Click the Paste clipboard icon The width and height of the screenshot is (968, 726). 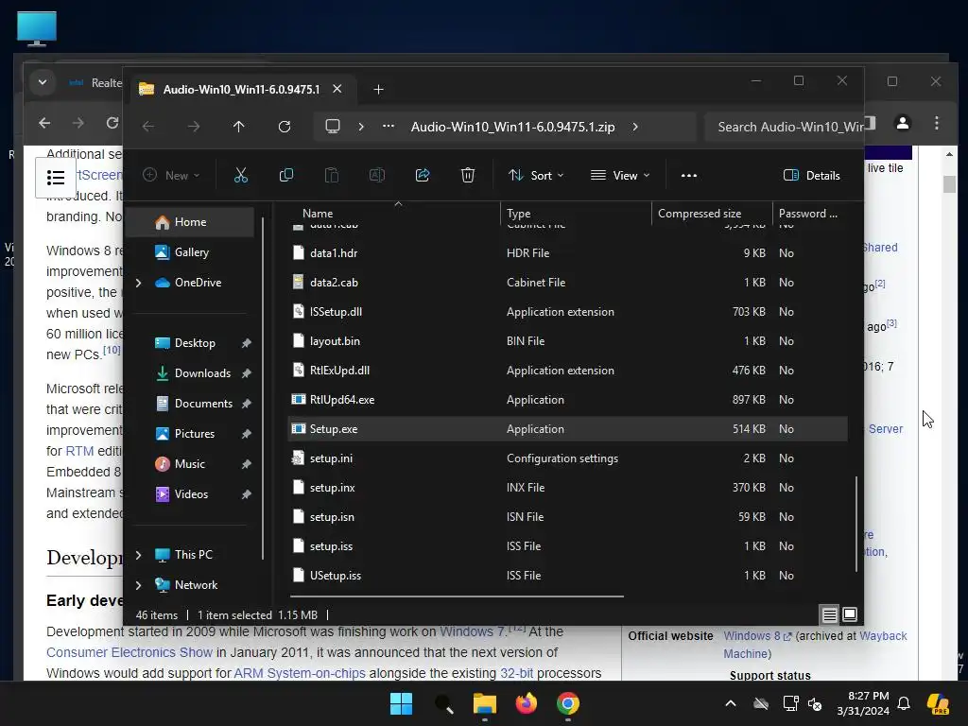click(x=332, y=175)
